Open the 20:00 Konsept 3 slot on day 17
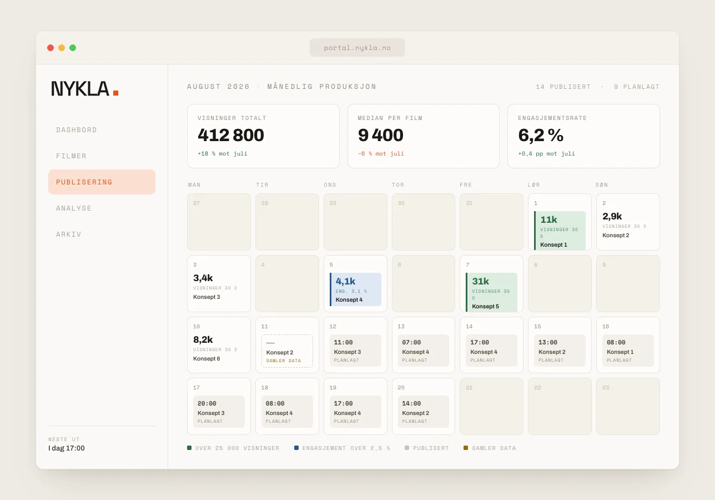Viewport: 715px width, 500px height. 219,412
